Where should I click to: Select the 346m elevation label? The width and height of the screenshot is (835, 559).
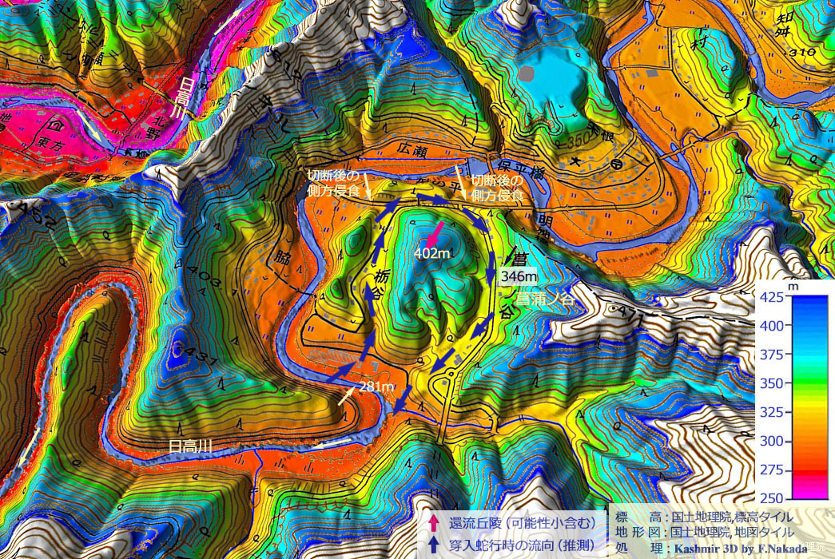pyautogui.click(x=516, y=276)
